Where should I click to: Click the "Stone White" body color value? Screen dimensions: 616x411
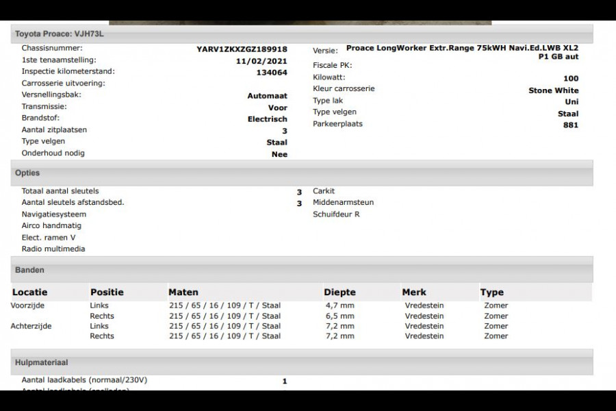click(552, 90)
